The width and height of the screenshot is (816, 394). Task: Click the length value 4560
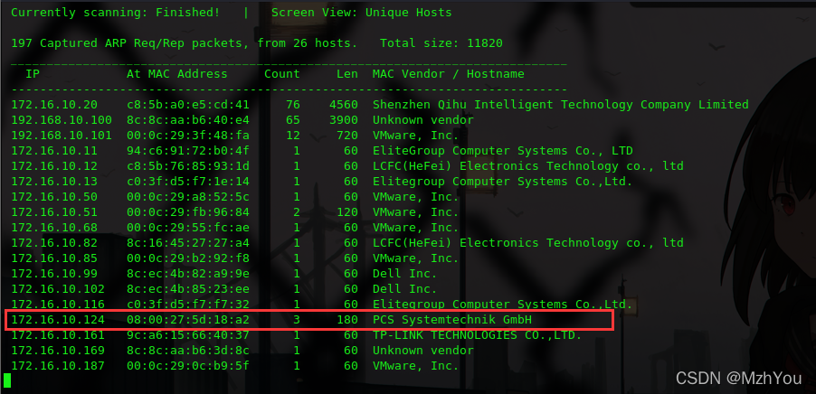tap(344, 105)
